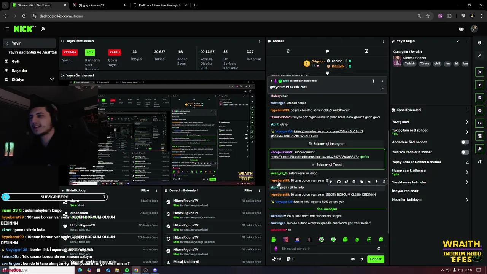Image resolution: width=487 pixels, height=274 pixels.
Task: Open chat settings gear near Gönder
Action: click(362, 259)
